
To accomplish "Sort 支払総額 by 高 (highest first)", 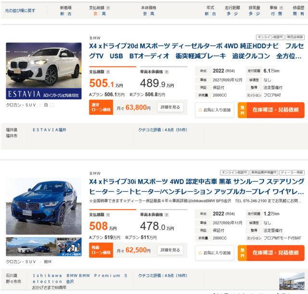I will click(104, 14).
